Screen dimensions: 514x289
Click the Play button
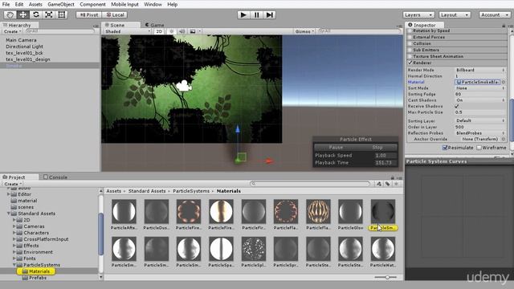(x=243, y=14)
